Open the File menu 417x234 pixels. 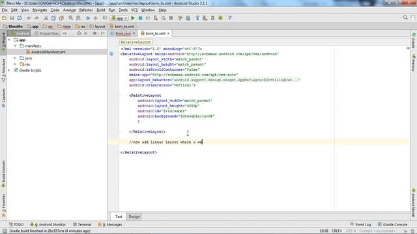click(x=5, y=10)
